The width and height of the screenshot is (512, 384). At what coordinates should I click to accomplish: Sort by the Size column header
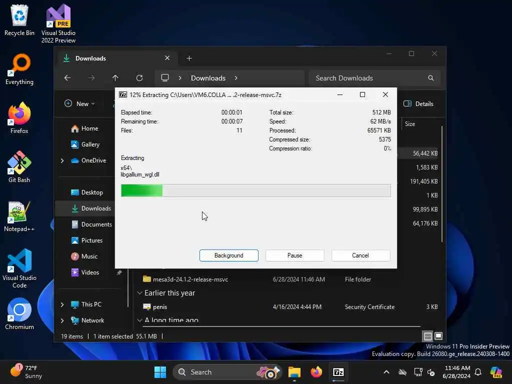pyautogui.click(x=410, y=124)
